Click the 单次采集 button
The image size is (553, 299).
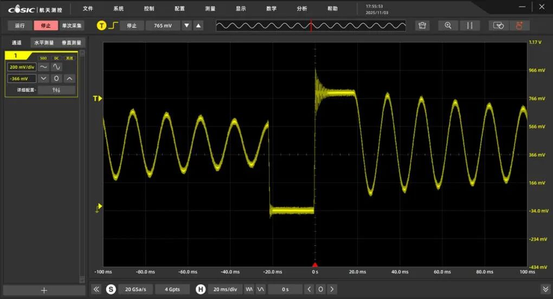(72, 26)
